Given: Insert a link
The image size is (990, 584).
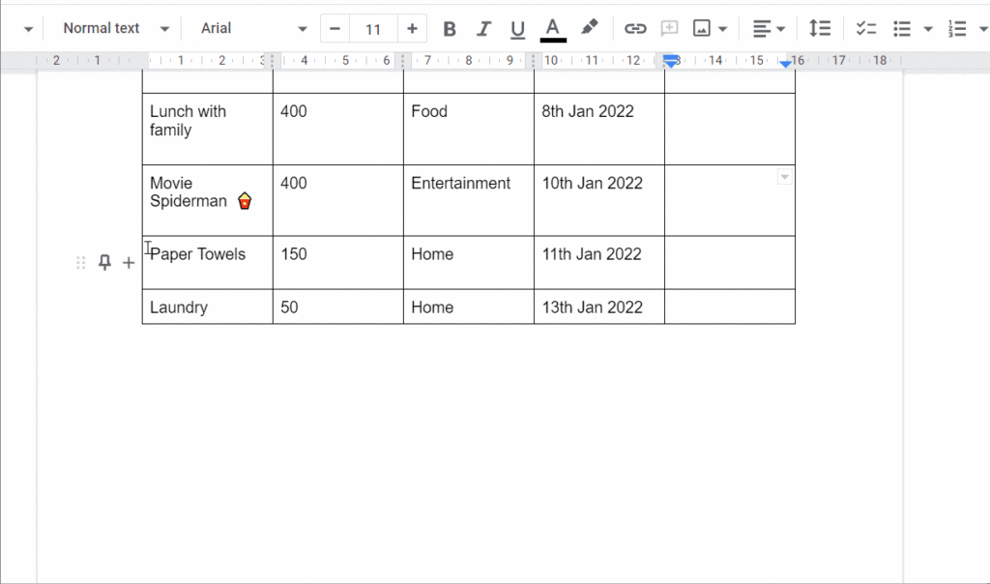Looking at the screenshot, I should 635,28.
